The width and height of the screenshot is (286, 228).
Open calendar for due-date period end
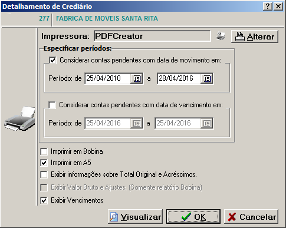tap(207, 123)
